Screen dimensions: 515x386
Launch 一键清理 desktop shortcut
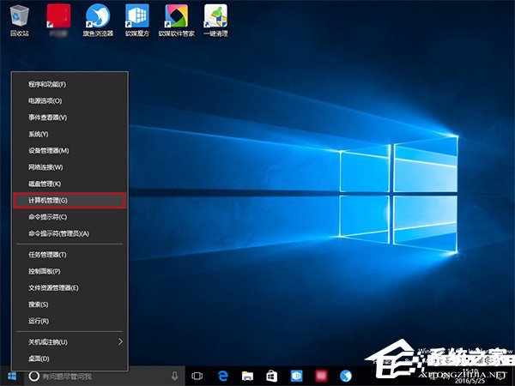point(215,17)
